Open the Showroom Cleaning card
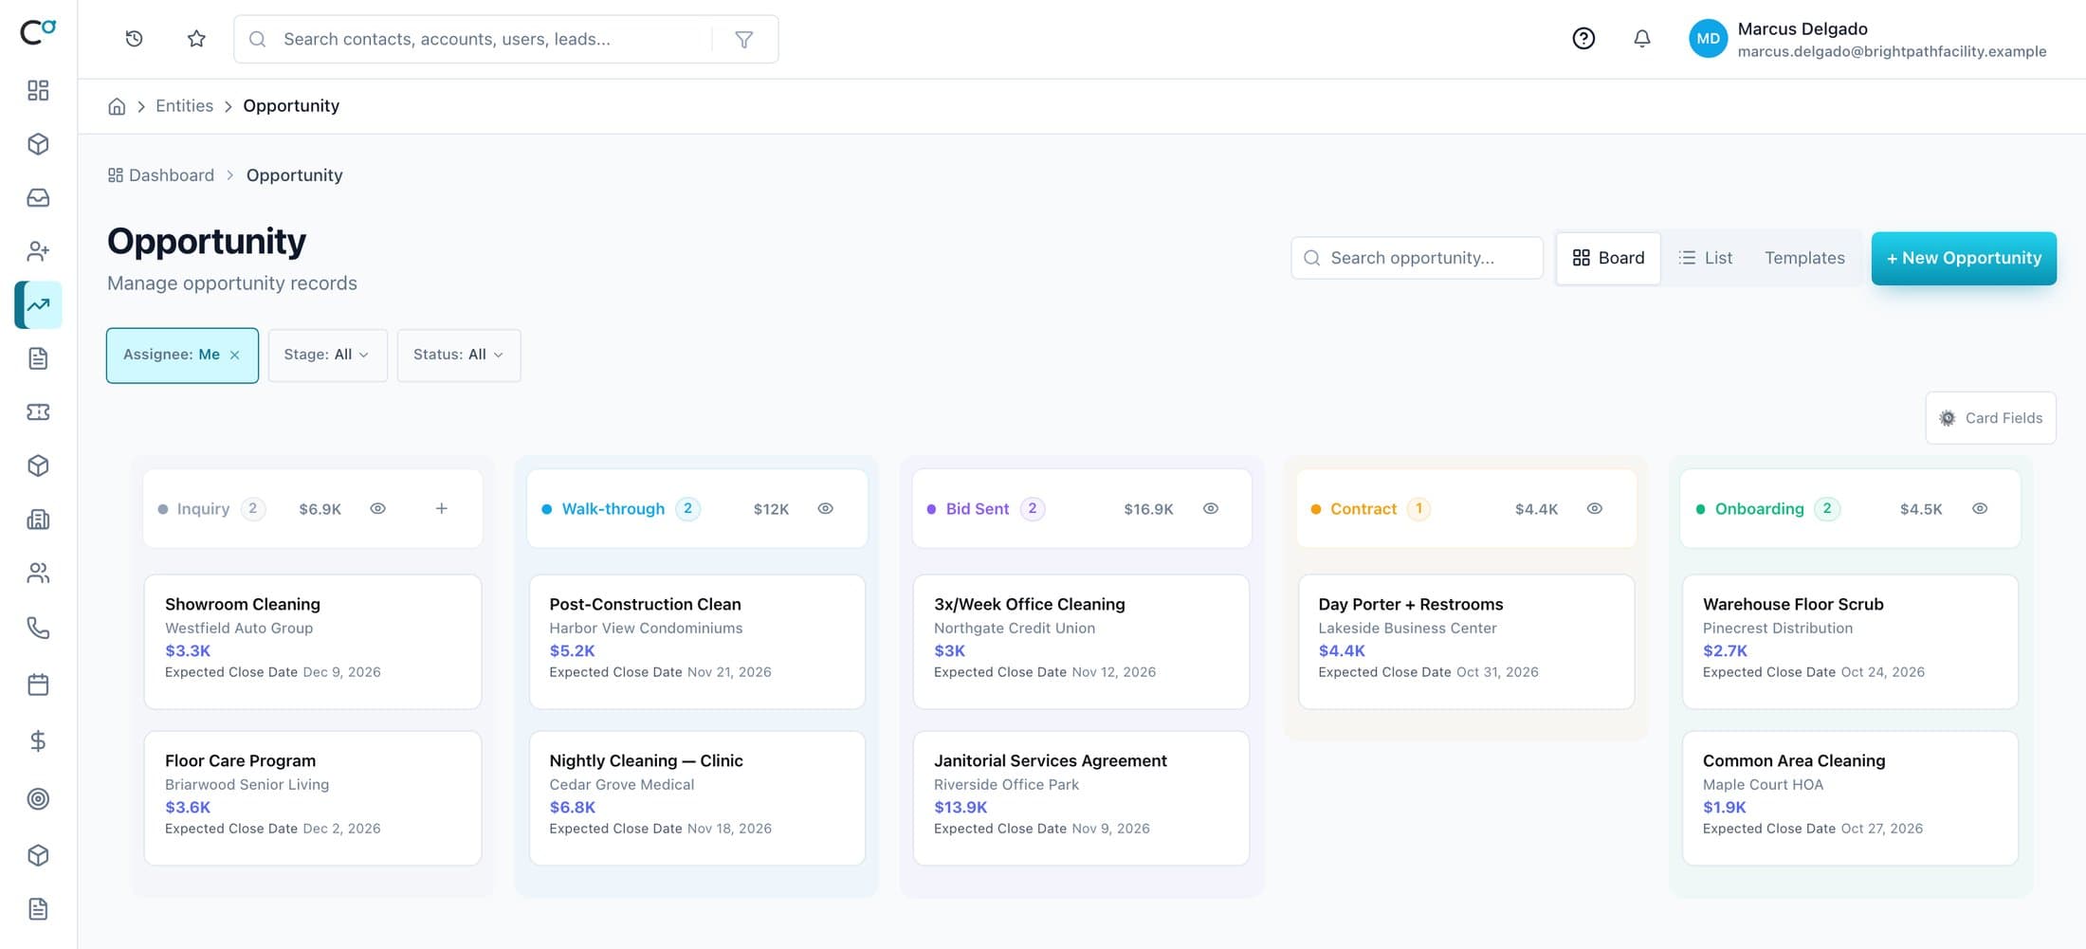Viewport: 2086px width, 949px height. (x=313, y=641)
